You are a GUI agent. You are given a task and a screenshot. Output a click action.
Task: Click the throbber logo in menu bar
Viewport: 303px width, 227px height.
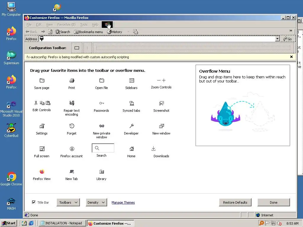coord(107,25)
